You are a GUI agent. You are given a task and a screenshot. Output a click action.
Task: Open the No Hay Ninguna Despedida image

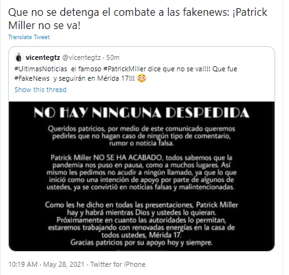142,176
